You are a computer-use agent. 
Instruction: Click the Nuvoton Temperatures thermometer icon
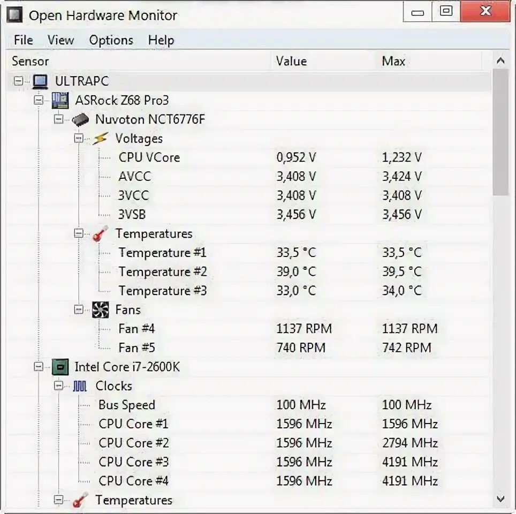tap(100, 233)
